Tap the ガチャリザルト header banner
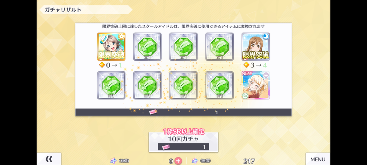 point(86,10)
